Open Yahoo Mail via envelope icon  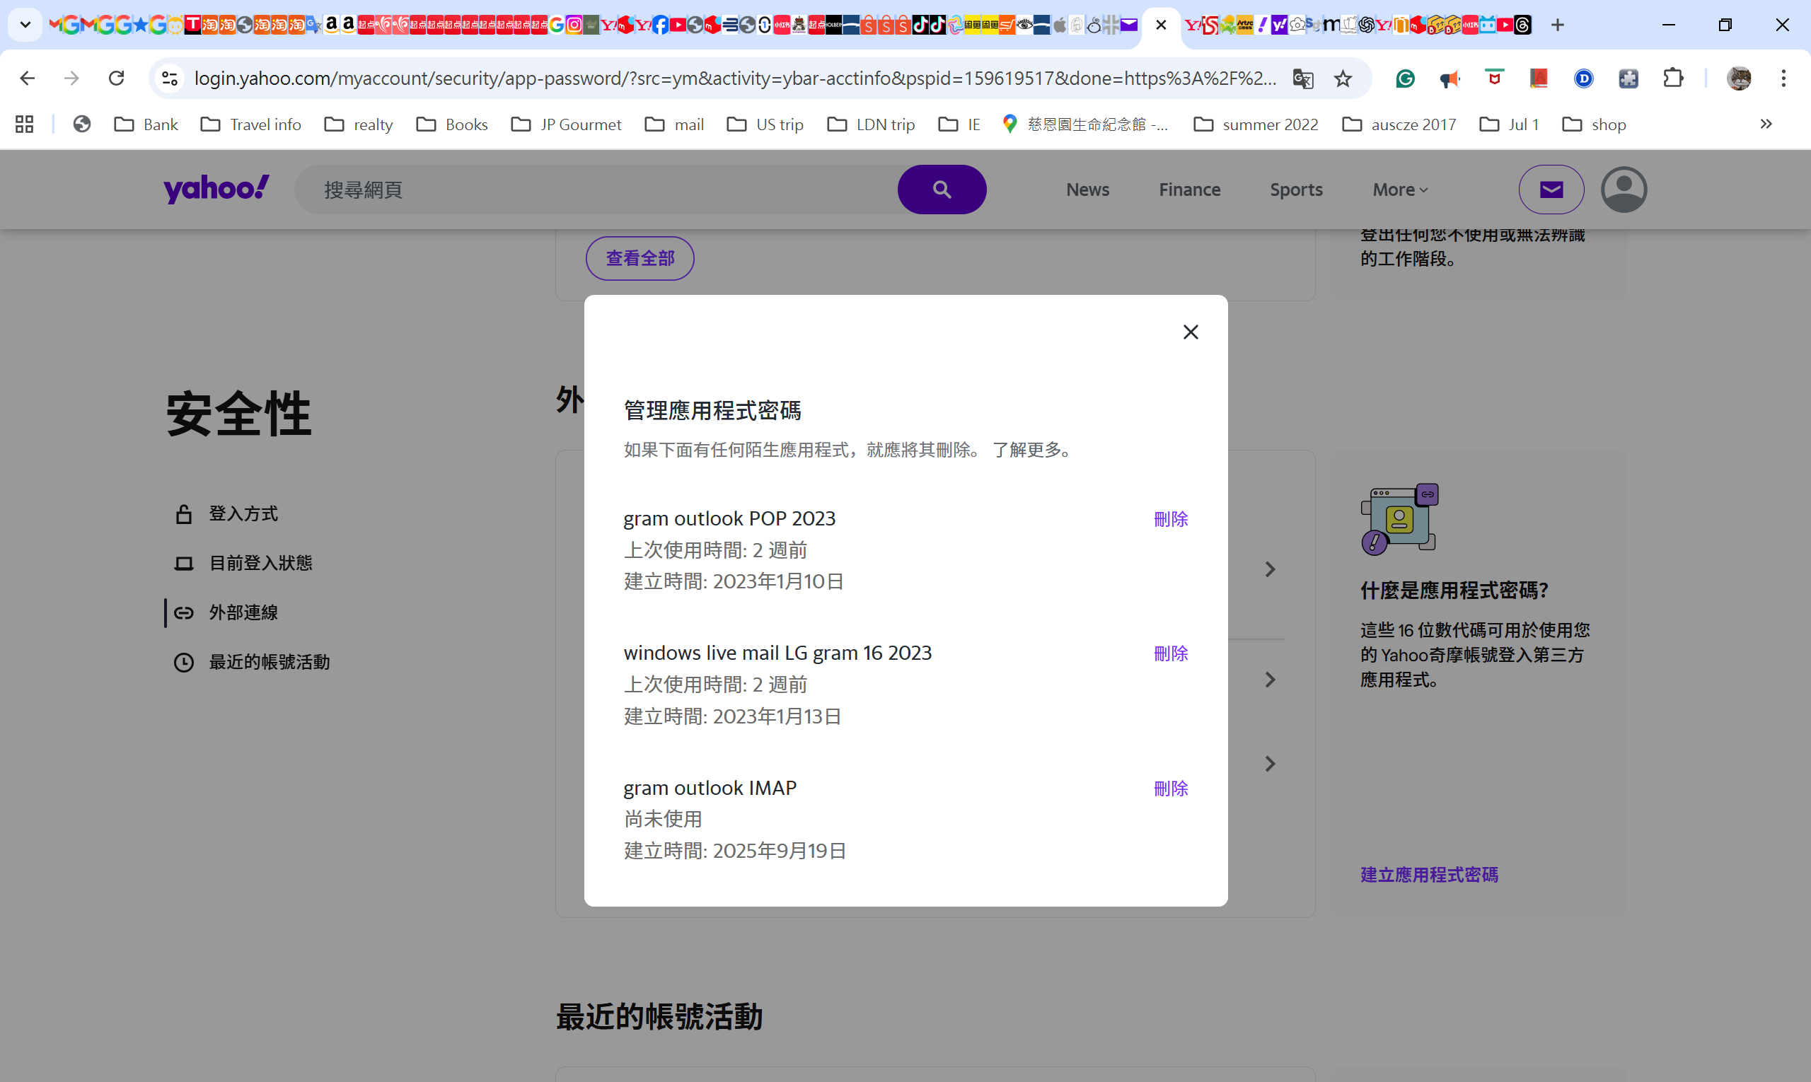[1550, 189]
